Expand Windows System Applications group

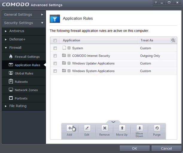coord(69,71)
